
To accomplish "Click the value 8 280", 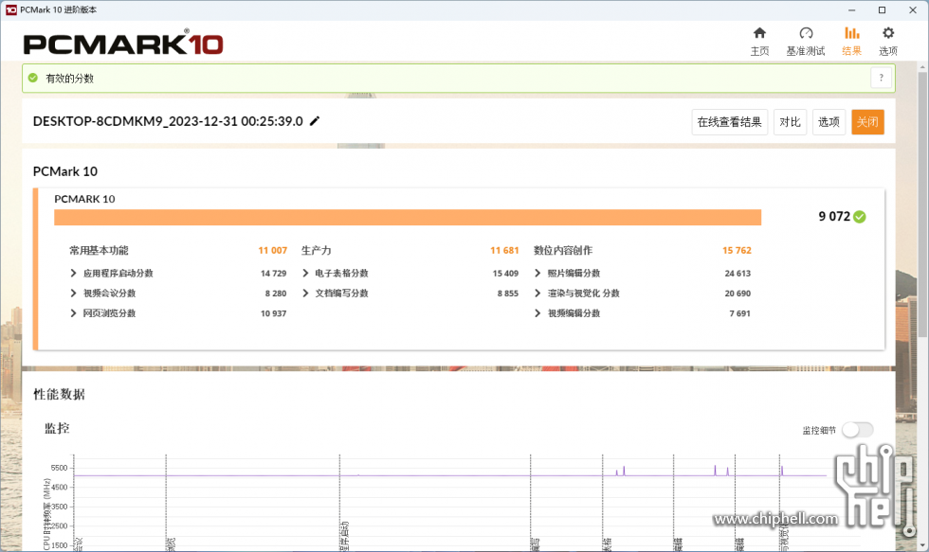I will click(x=276, y=294).
